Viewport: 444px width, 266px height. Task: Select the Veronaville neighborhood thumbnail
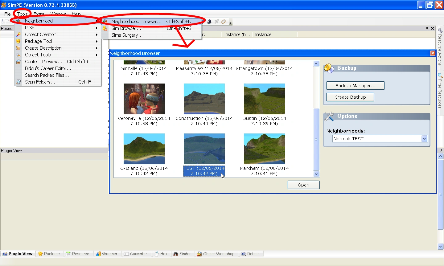pos(144,99)
